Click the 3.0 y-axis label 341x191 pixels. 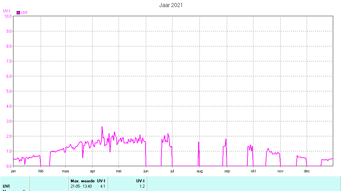(x=9, y=122)
